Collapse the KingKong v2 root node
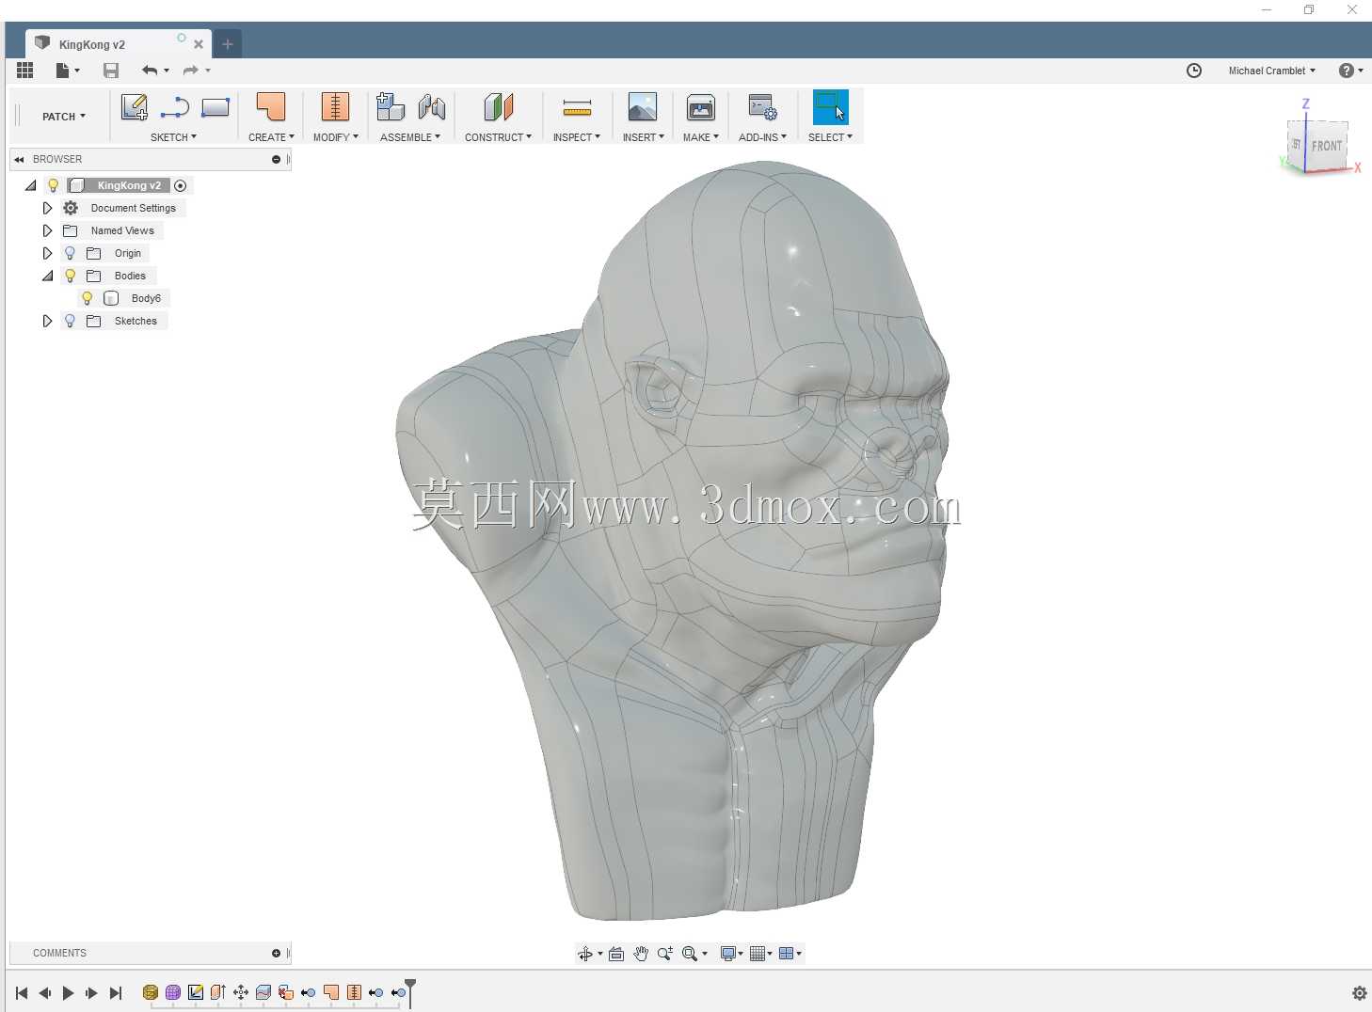The height and width of the screenshot is (1012, 1372). pos(31,185)
